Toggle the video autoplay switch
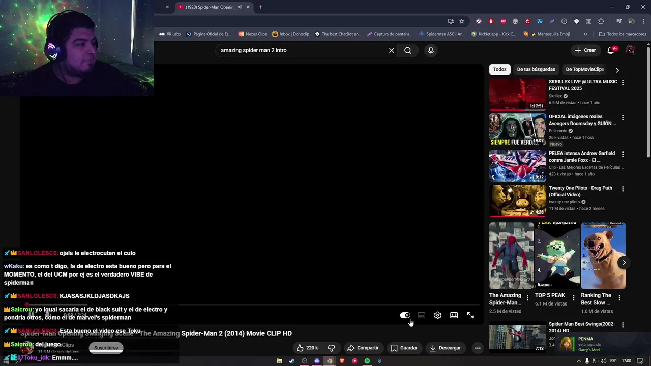651x366 pixels. [405, 315]
